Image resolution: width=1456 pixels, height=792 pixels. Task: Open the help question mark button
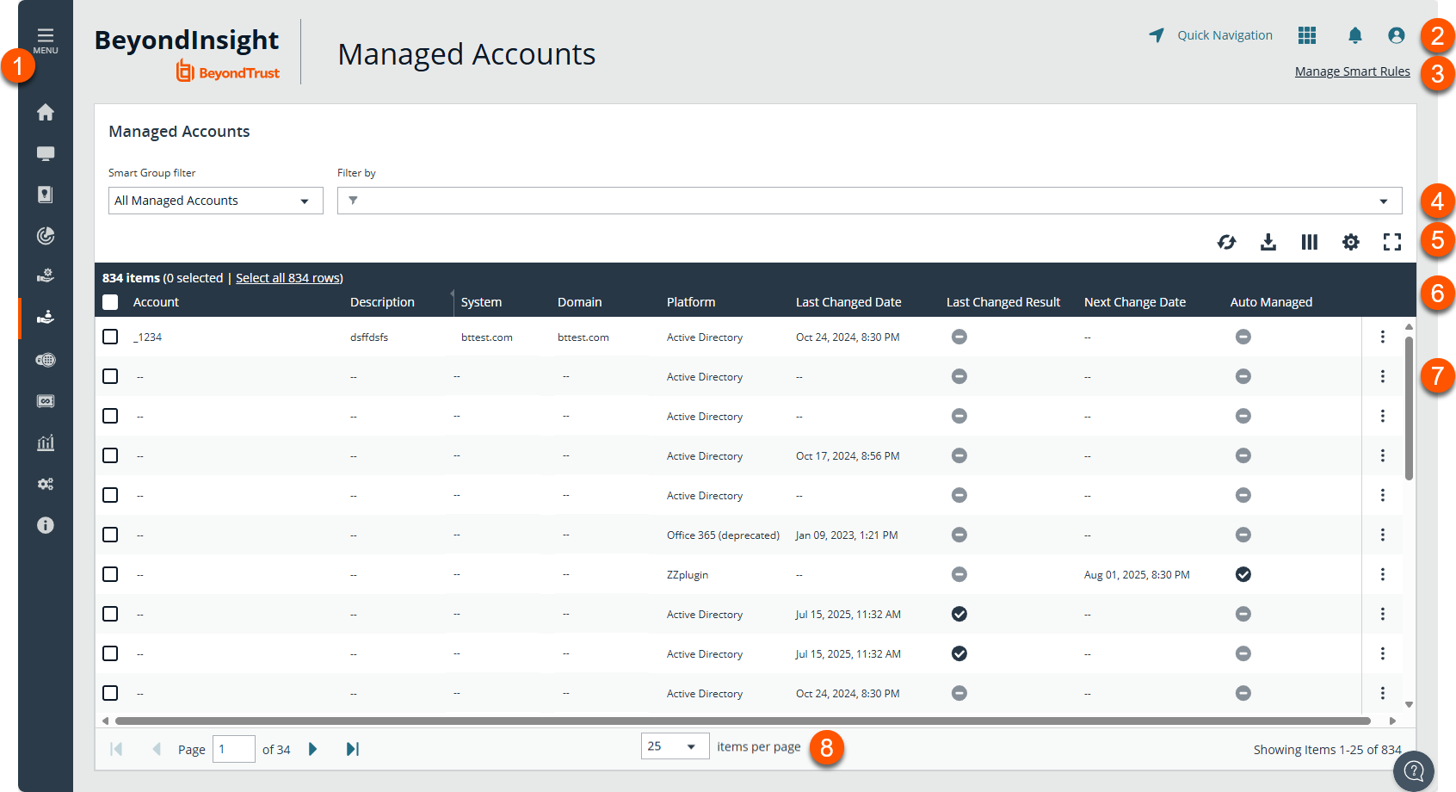[1414, 770]
